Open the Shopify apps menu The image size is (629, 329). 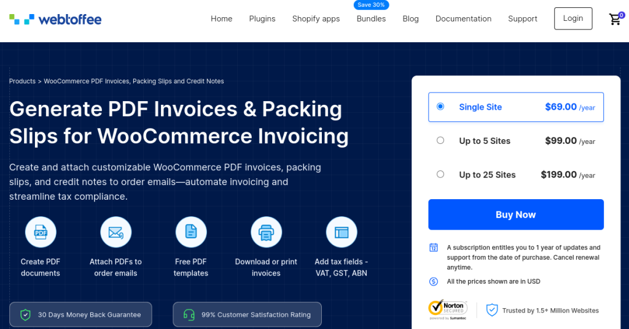coord(316,19)
